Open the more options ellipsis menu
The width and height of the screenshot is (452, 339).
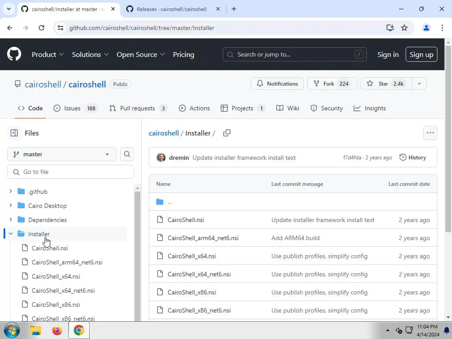pyautogui.click(x=430, y=133)
